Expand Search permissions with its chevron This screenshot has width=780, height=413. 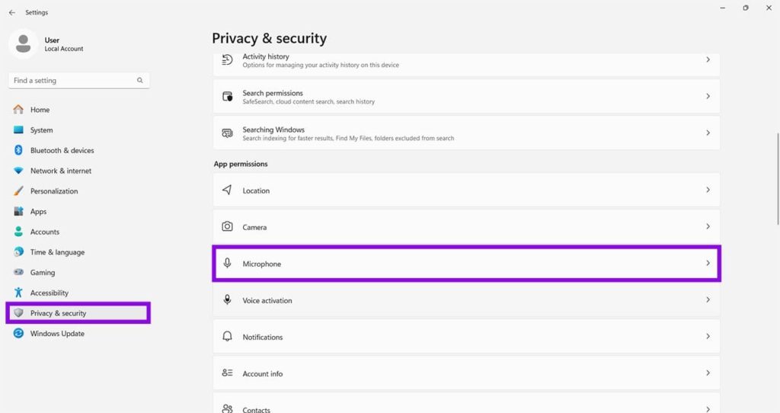coord(708,96)
